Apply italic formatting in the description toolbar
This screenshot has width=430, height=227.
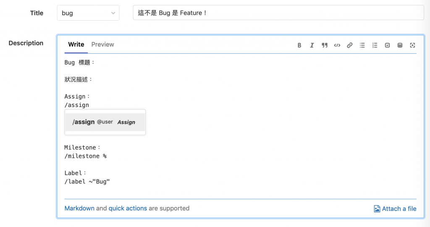[x=312, y=45]
